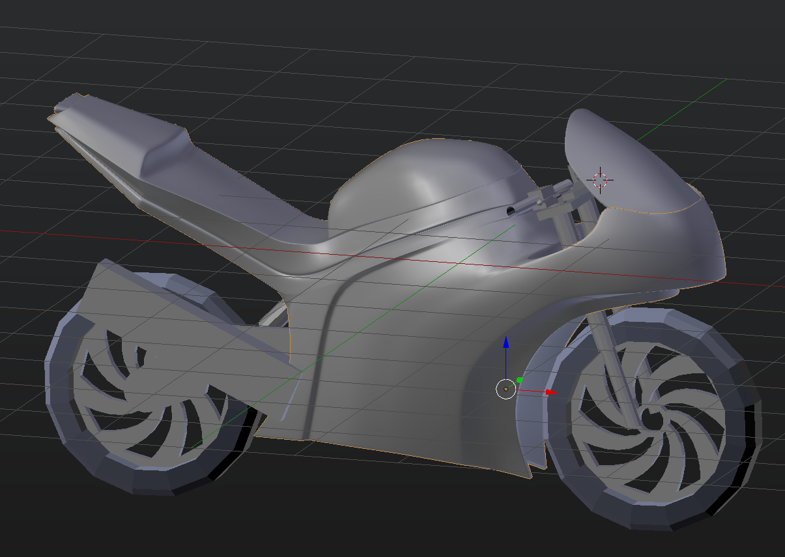785x557 pixels.
Task: Click the blue Z-axis manipulator arrow
Action: pyautogui.click(x=506, y=343)
